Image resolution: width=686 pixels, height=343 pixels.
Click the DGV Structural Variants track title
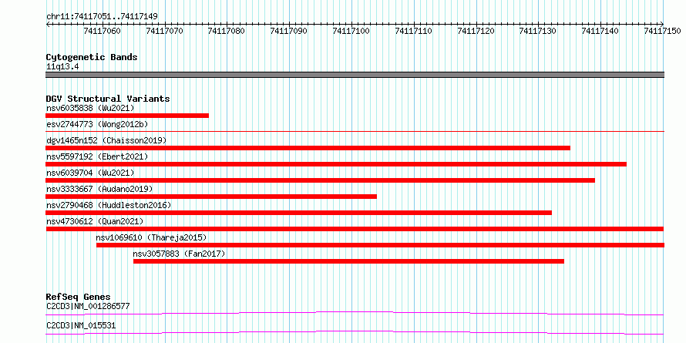[x=108, y=99]
